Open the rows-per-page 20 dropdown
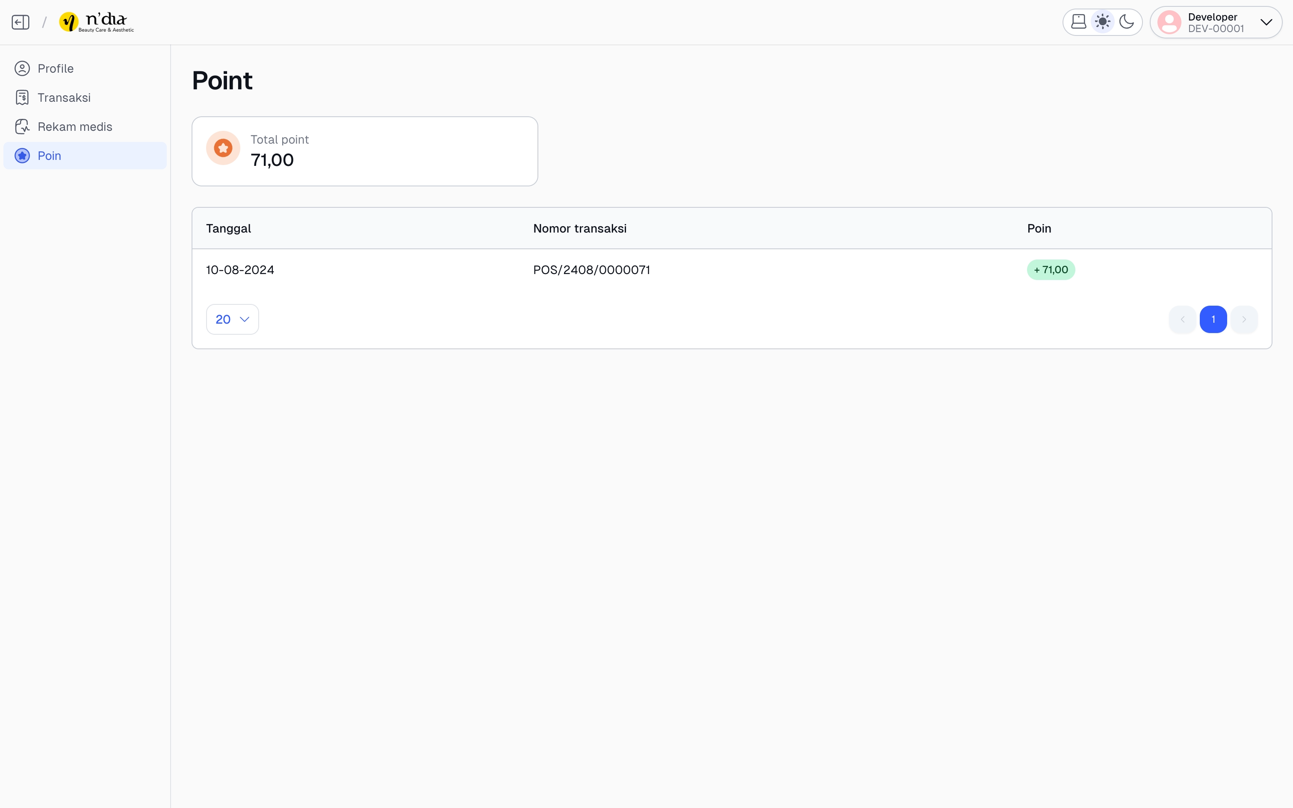Screen dimensions: 1293x808 (233, 320)
